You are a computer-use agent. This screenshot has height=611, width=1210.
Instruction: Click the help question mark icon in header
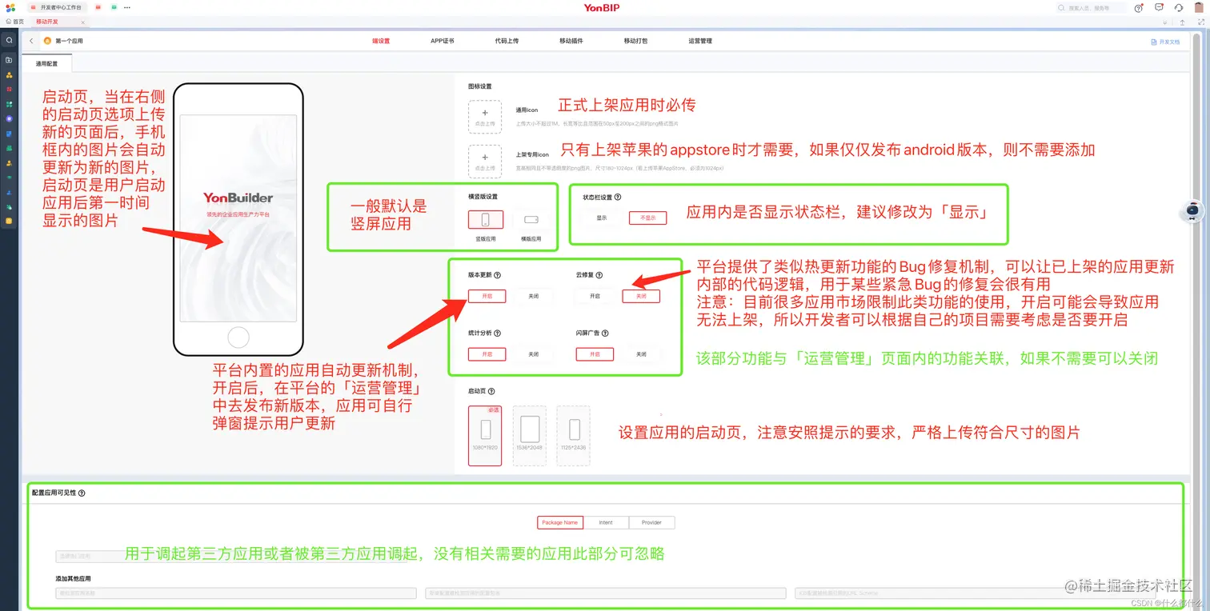(1139, 8)
